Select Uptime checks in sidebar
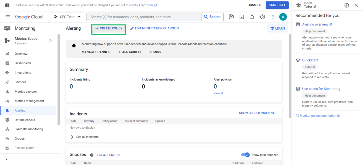Viewport: 363px width, 165px height. (25, 120)
